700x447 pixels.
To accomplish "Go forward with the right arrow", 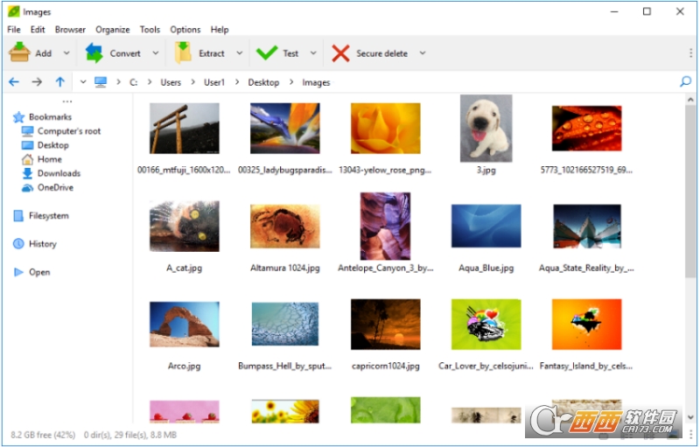I will 37,81.
